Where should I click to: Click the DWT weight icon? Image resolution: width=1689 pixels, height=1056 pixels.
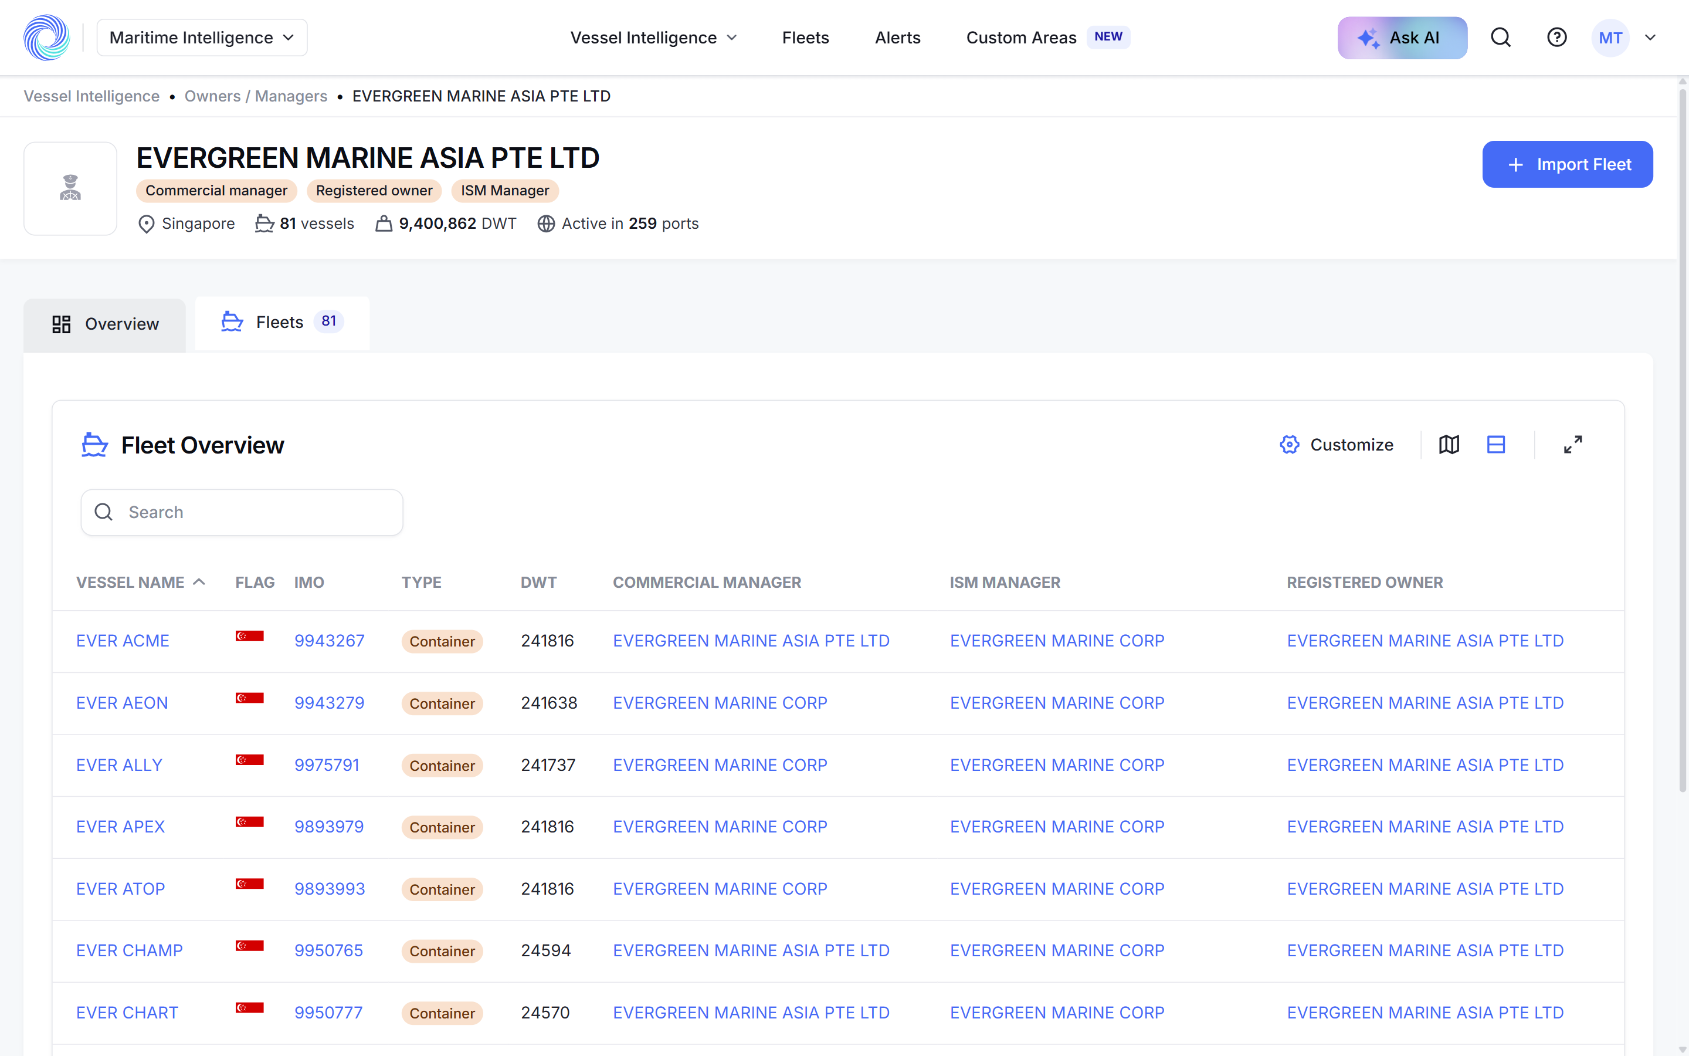coord(383,224)
